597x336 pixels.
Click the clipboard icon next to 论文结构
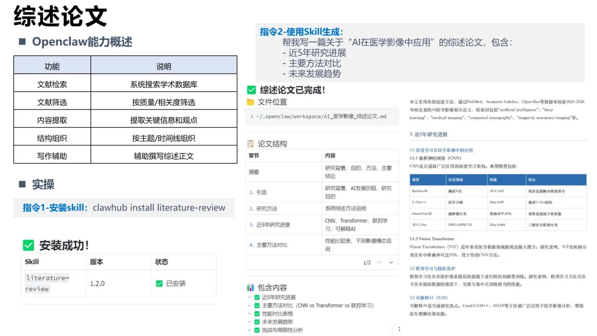point(250,144)
